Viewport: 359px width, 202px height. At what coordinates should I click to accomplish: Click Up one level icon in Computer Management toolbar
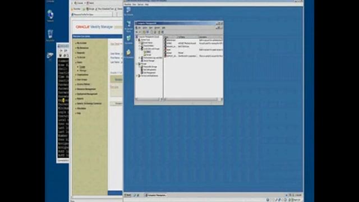144,32
